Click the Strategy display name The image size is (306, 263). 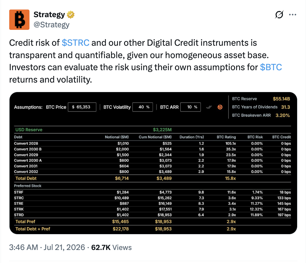coord(49,15)
